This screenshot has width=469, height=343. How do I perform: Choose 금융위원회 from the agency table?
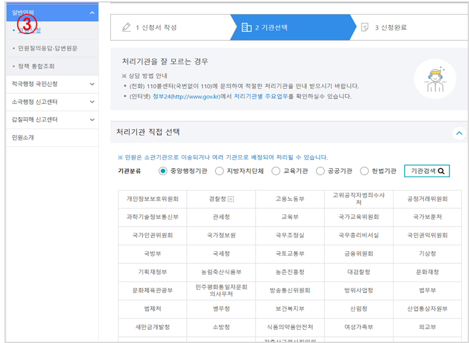pos(359,254)
